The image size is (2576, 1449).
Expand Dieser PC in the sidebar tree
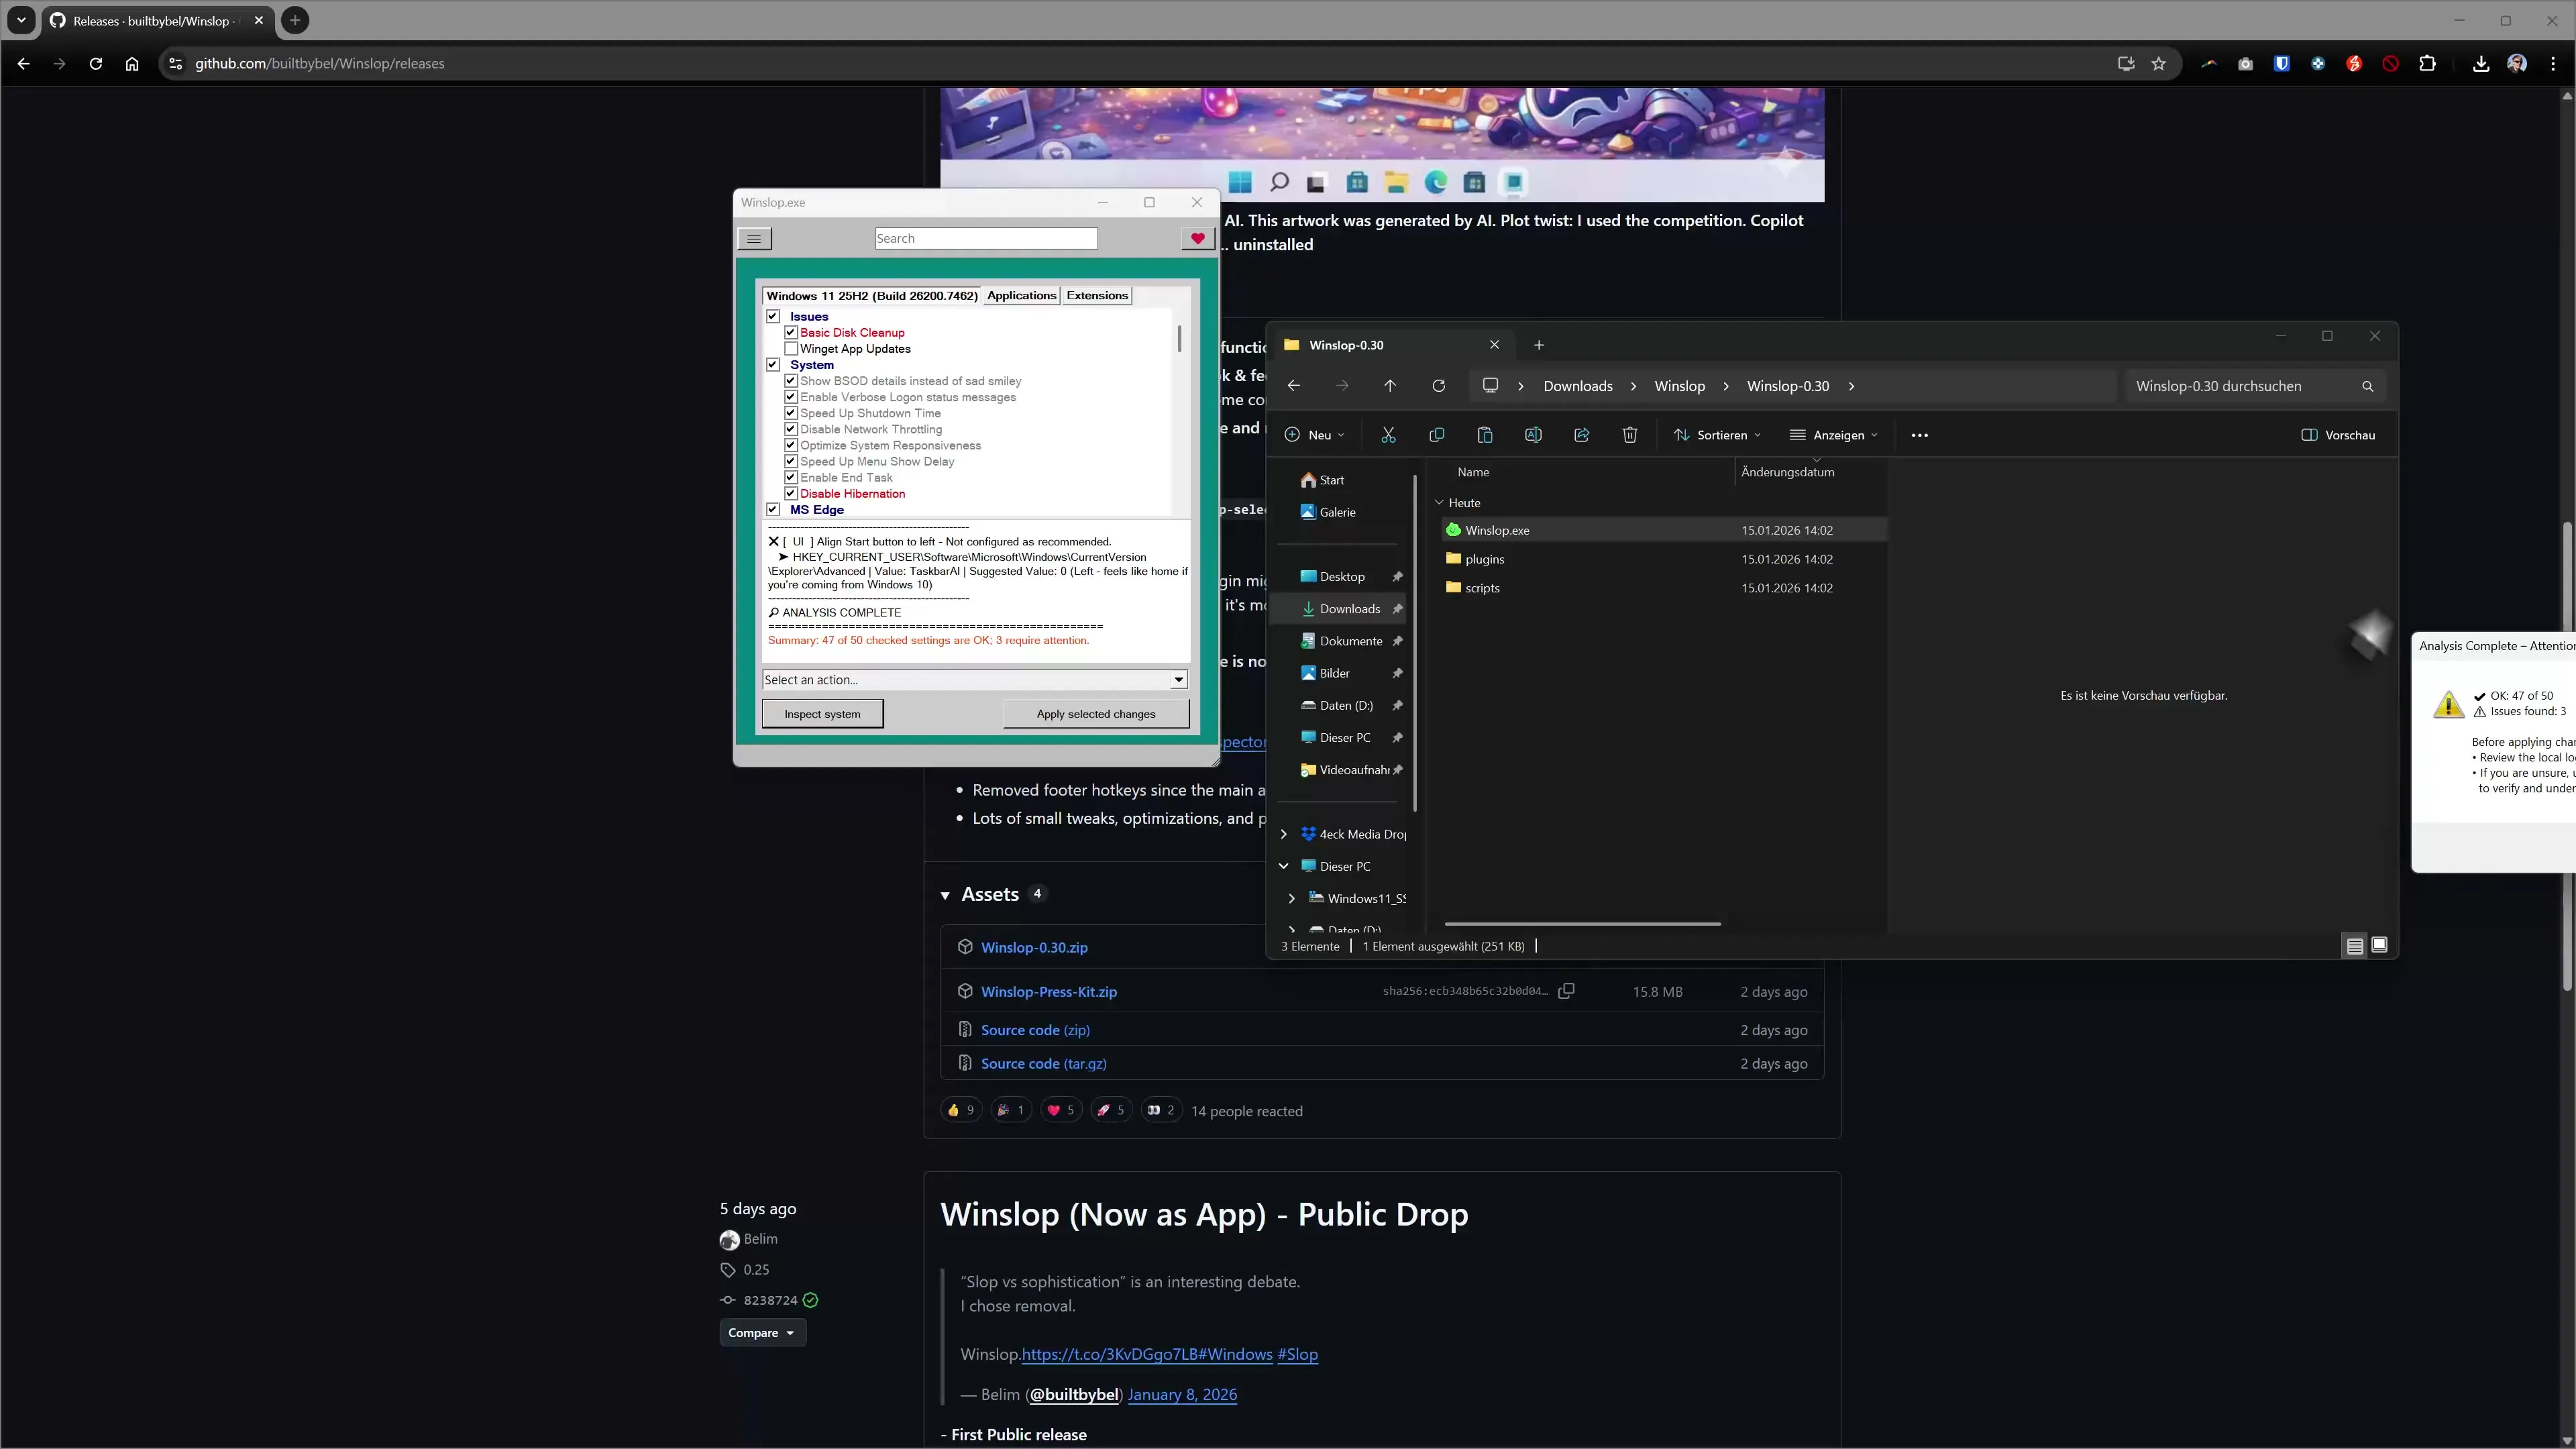click(x=1284, y=865)
